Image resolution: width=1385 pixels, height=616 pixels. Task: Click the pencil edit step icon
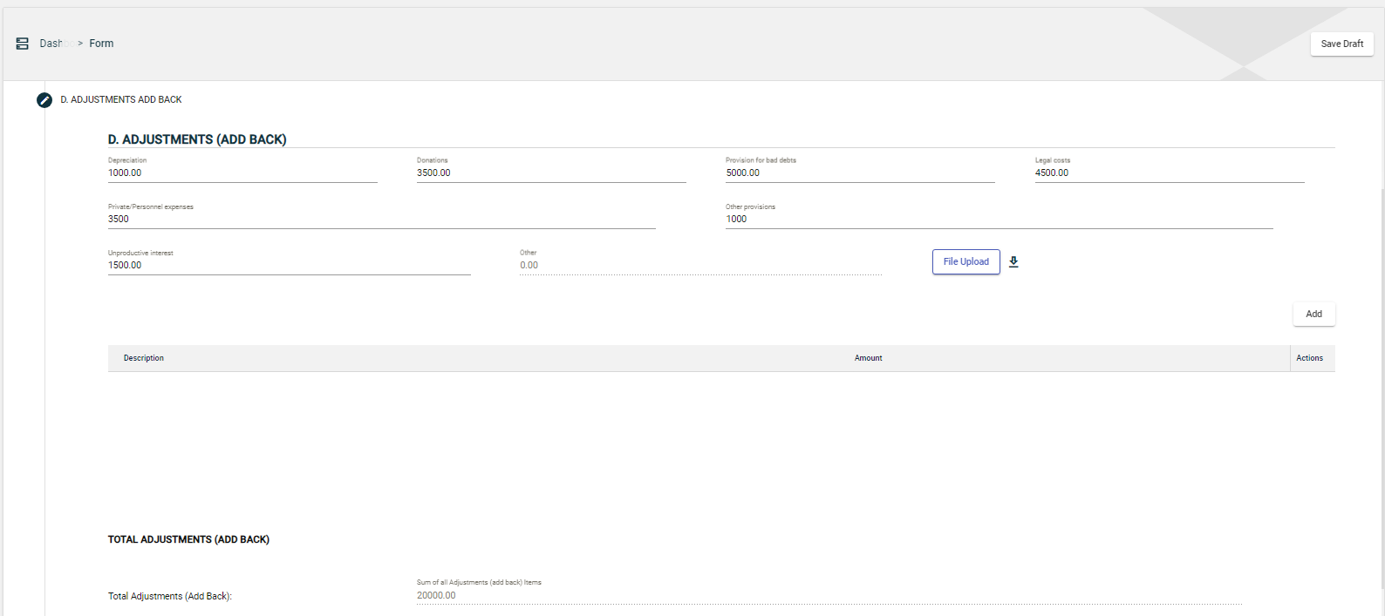click(44, 100)
